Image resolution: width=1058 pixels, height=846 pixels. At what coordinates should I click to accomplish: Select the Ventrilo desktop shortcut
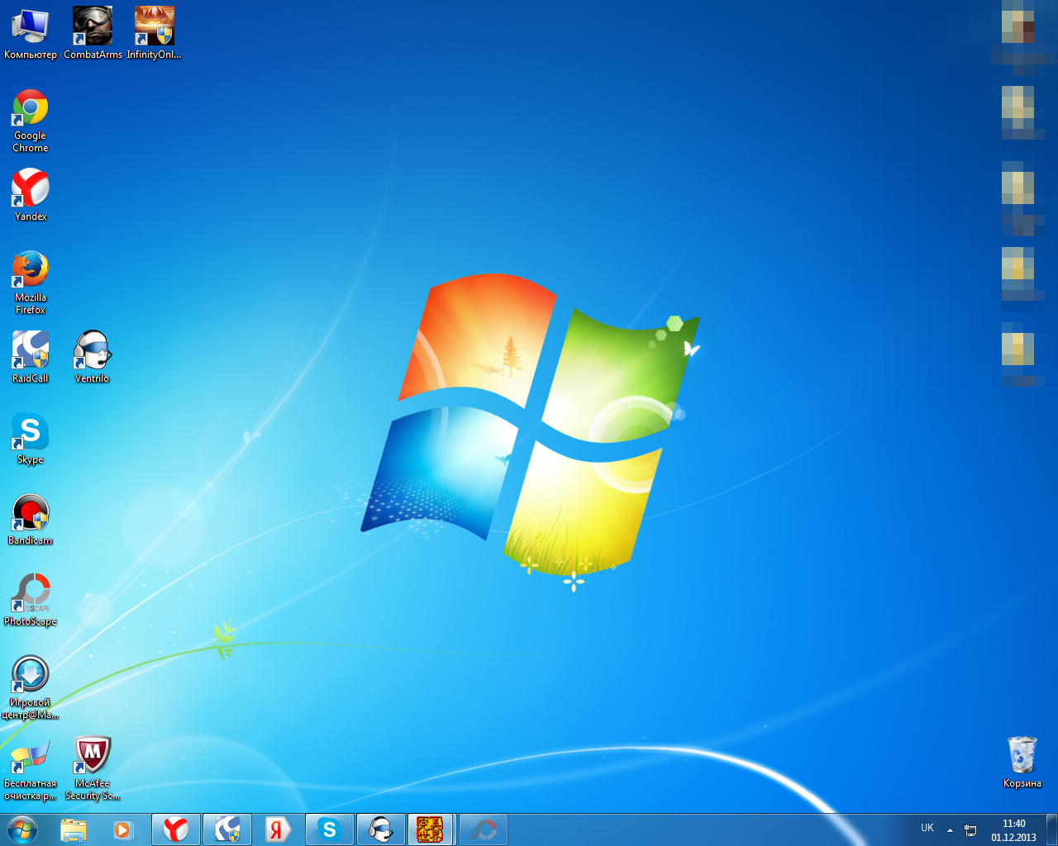click(x=93, y=351)
